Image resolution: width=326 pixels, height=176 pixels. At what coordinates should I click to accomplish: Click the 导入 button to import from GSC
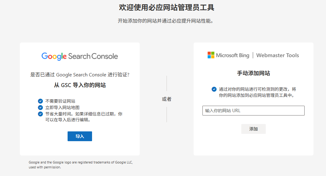pyautogui.click(x=80, y=136)
